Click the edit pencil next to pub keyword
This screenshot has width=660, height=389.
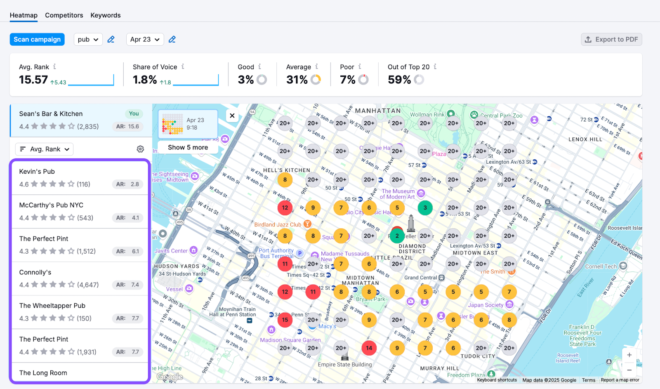pyautogui.click(x=111, y=40)
